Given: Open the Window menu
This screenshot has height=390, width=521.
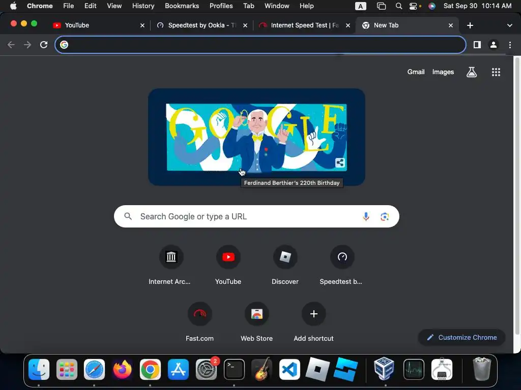Looking at the screenshot, I should coord(277,6).
